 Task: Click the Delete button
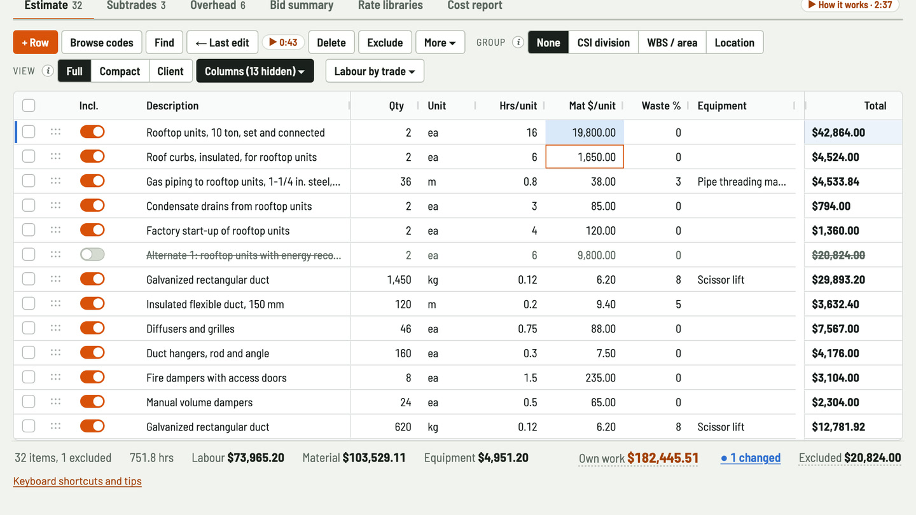coord(331,43)
